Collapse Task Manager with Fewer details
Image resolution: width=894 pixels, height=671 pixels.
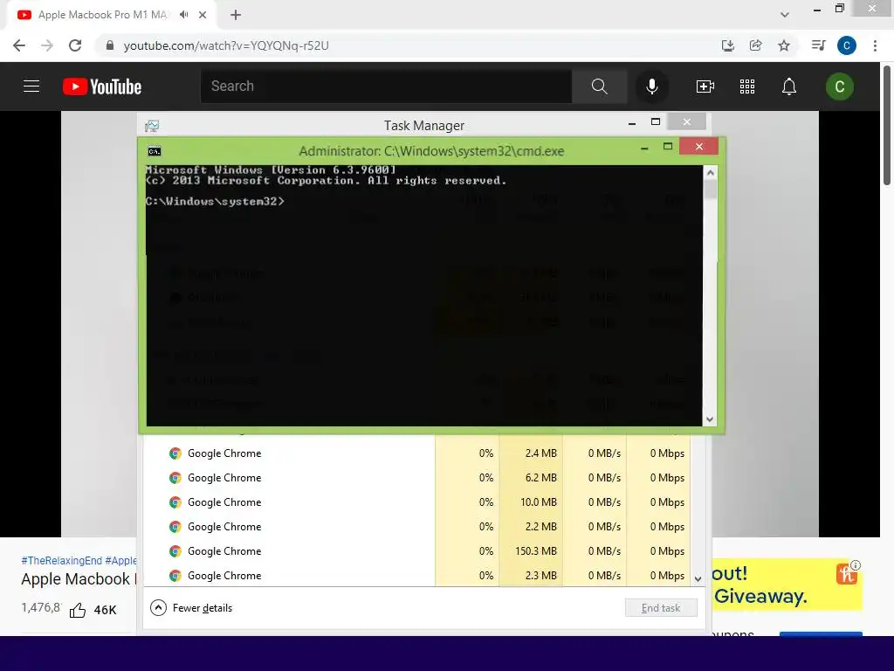click(191, 608)
